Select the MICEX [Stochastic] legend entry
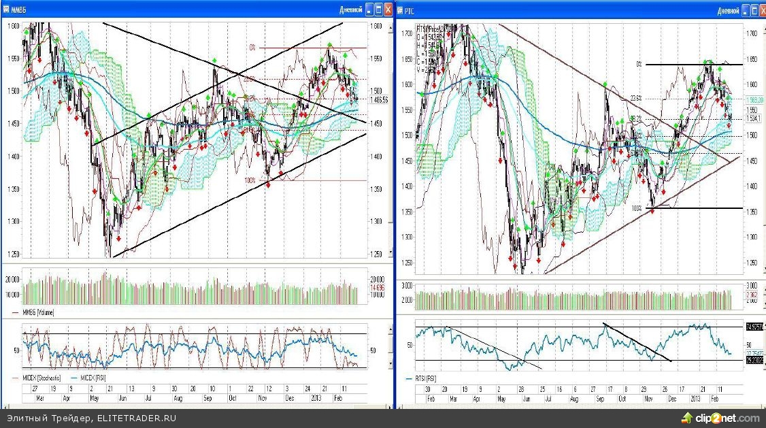766x428 pixels. (37, 378)
